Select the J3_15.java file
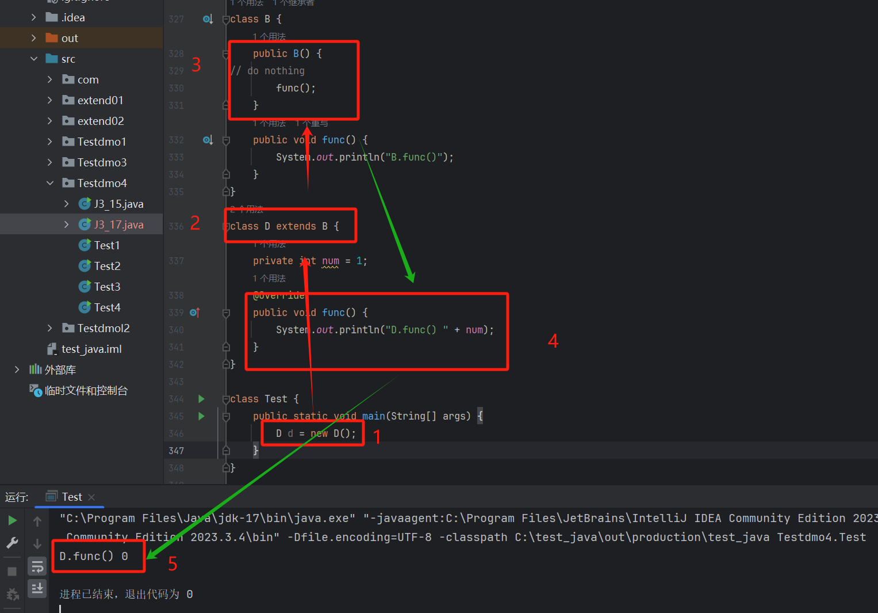Viewport: 878px width, 613px height. click(118, 204)
